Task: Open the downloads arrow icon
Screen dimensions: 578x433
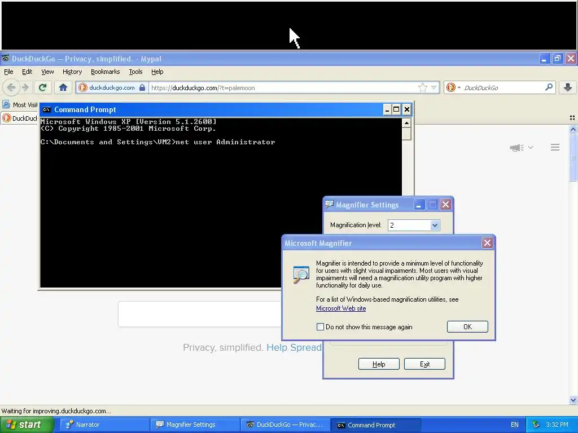Action: [x=568, y=87]
